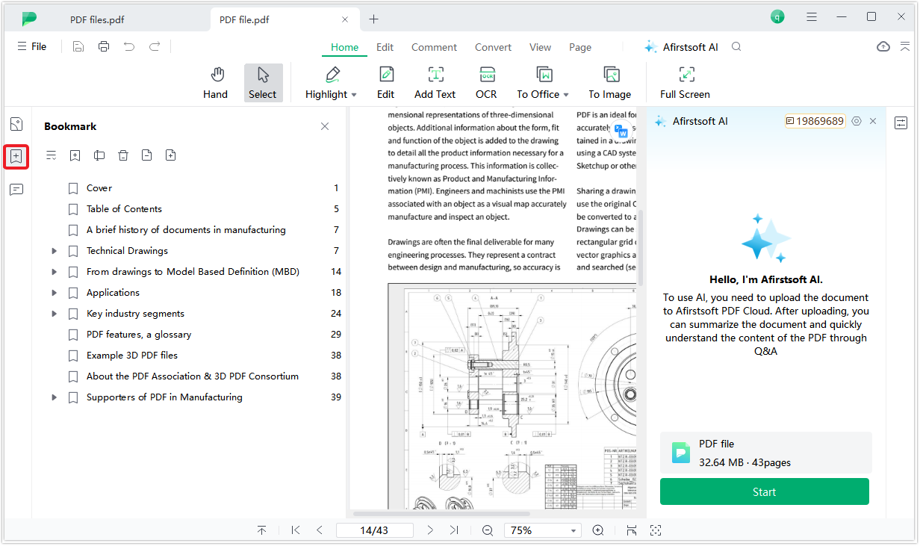Open Afirstsoft AI panel settings icon
The height and width of the screenshot is (546, 920).
coord(857,121)
